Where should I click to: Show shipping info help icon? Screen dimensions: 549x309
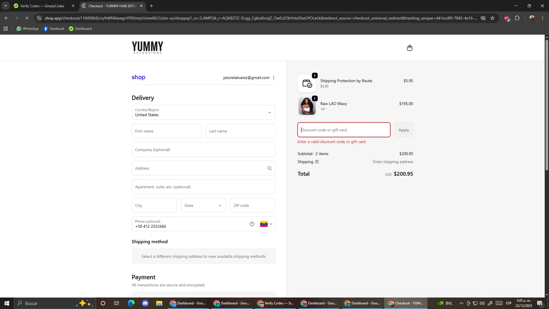point(317,162)
